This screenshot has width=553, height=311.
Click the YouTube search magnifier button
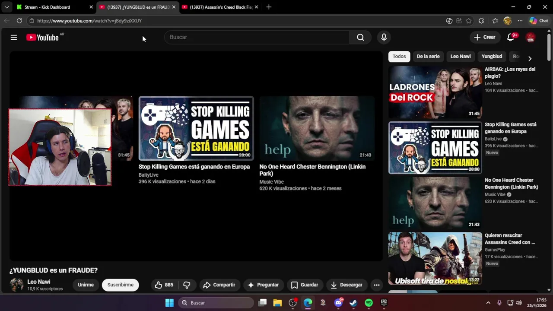(x=360, y=37)
